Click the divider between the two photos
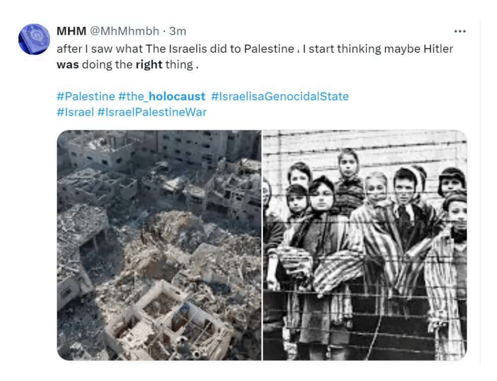 pyautogui.click(x=262, y=245)
